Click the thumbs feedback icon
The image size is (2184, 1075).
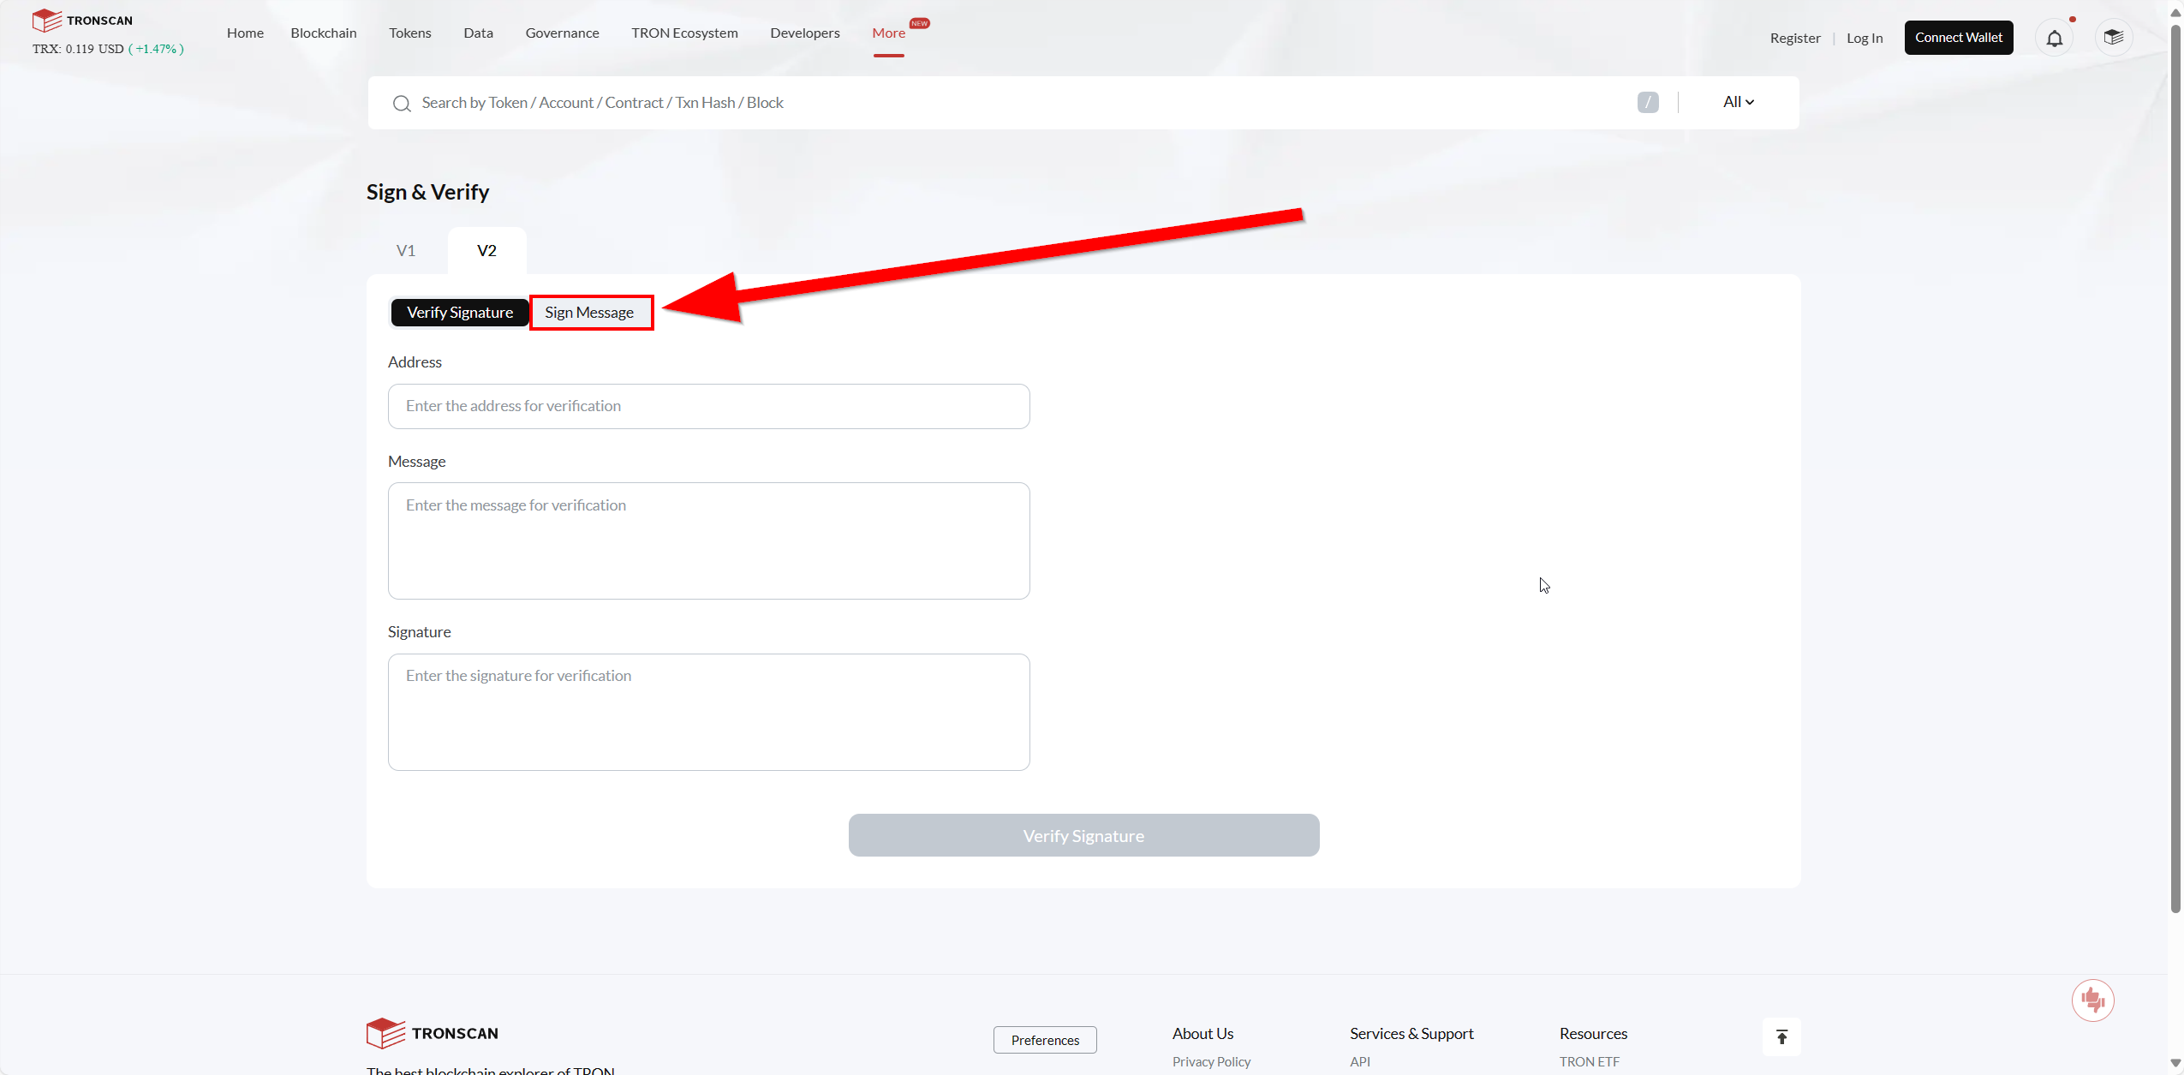click(2092, 1000)
